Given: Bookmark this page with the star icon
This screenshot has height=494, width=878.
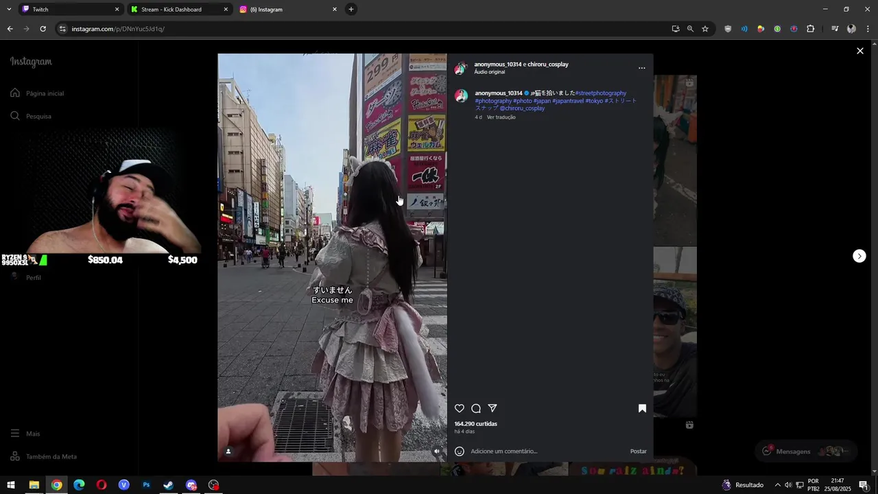Looking at the screenshot, I should coord(704,29).
